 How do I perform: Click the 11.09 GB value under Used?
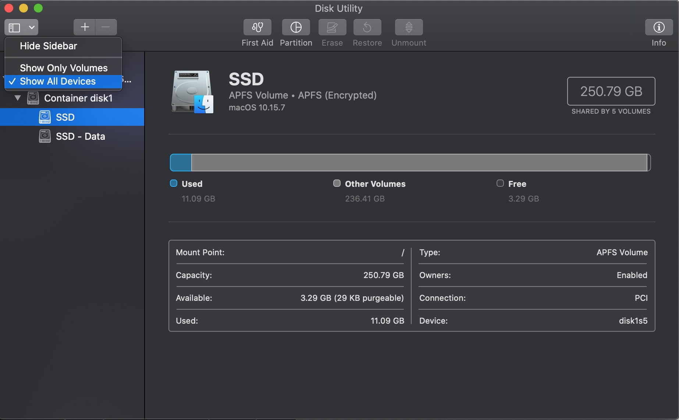tap(198, 199)
